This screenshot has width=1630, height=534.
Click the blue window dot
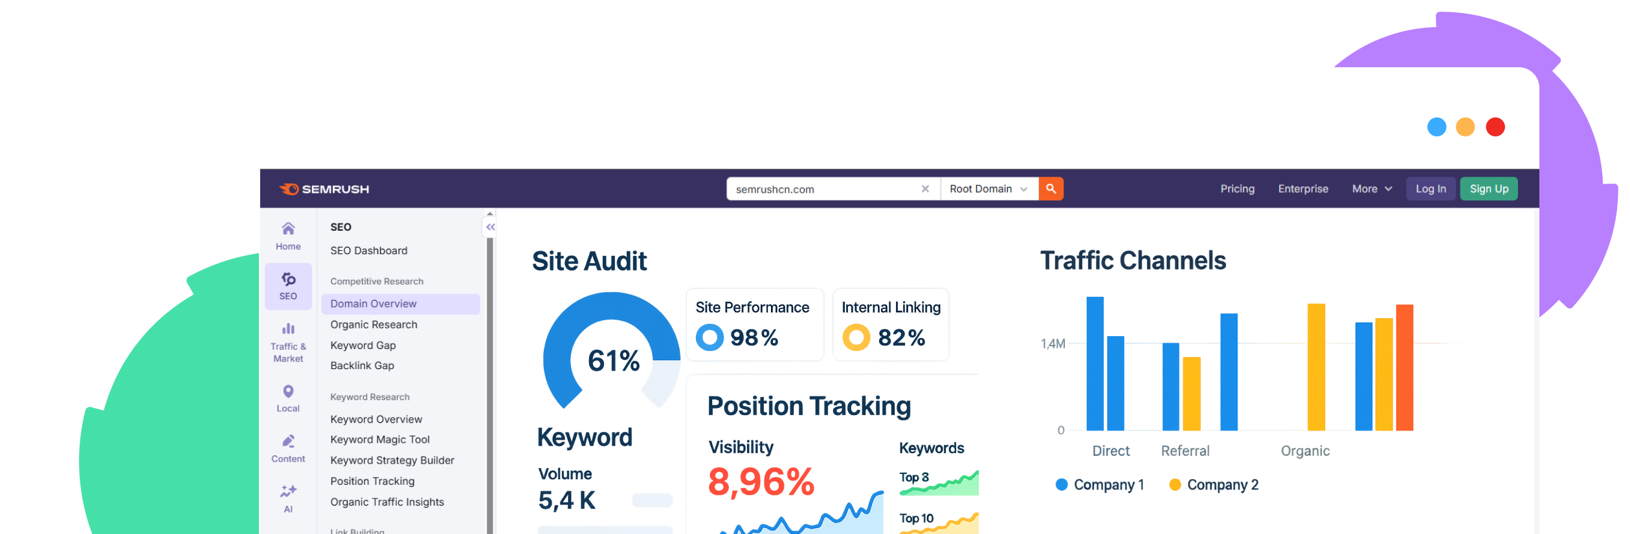pyautogui.click(x=1436, y=127)
